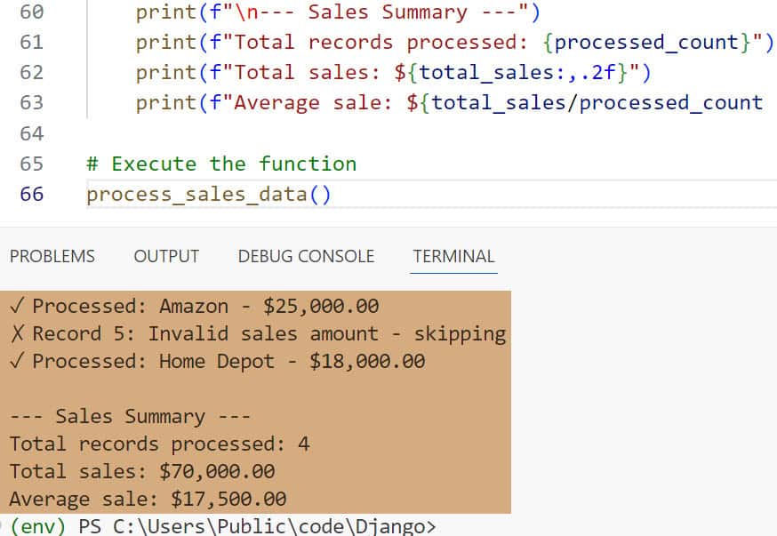The width and height of the screenshot is (777, 536).
Task: Click 'Processed: Home Depot - $18,000.00' line
Action: coord(218,361)
